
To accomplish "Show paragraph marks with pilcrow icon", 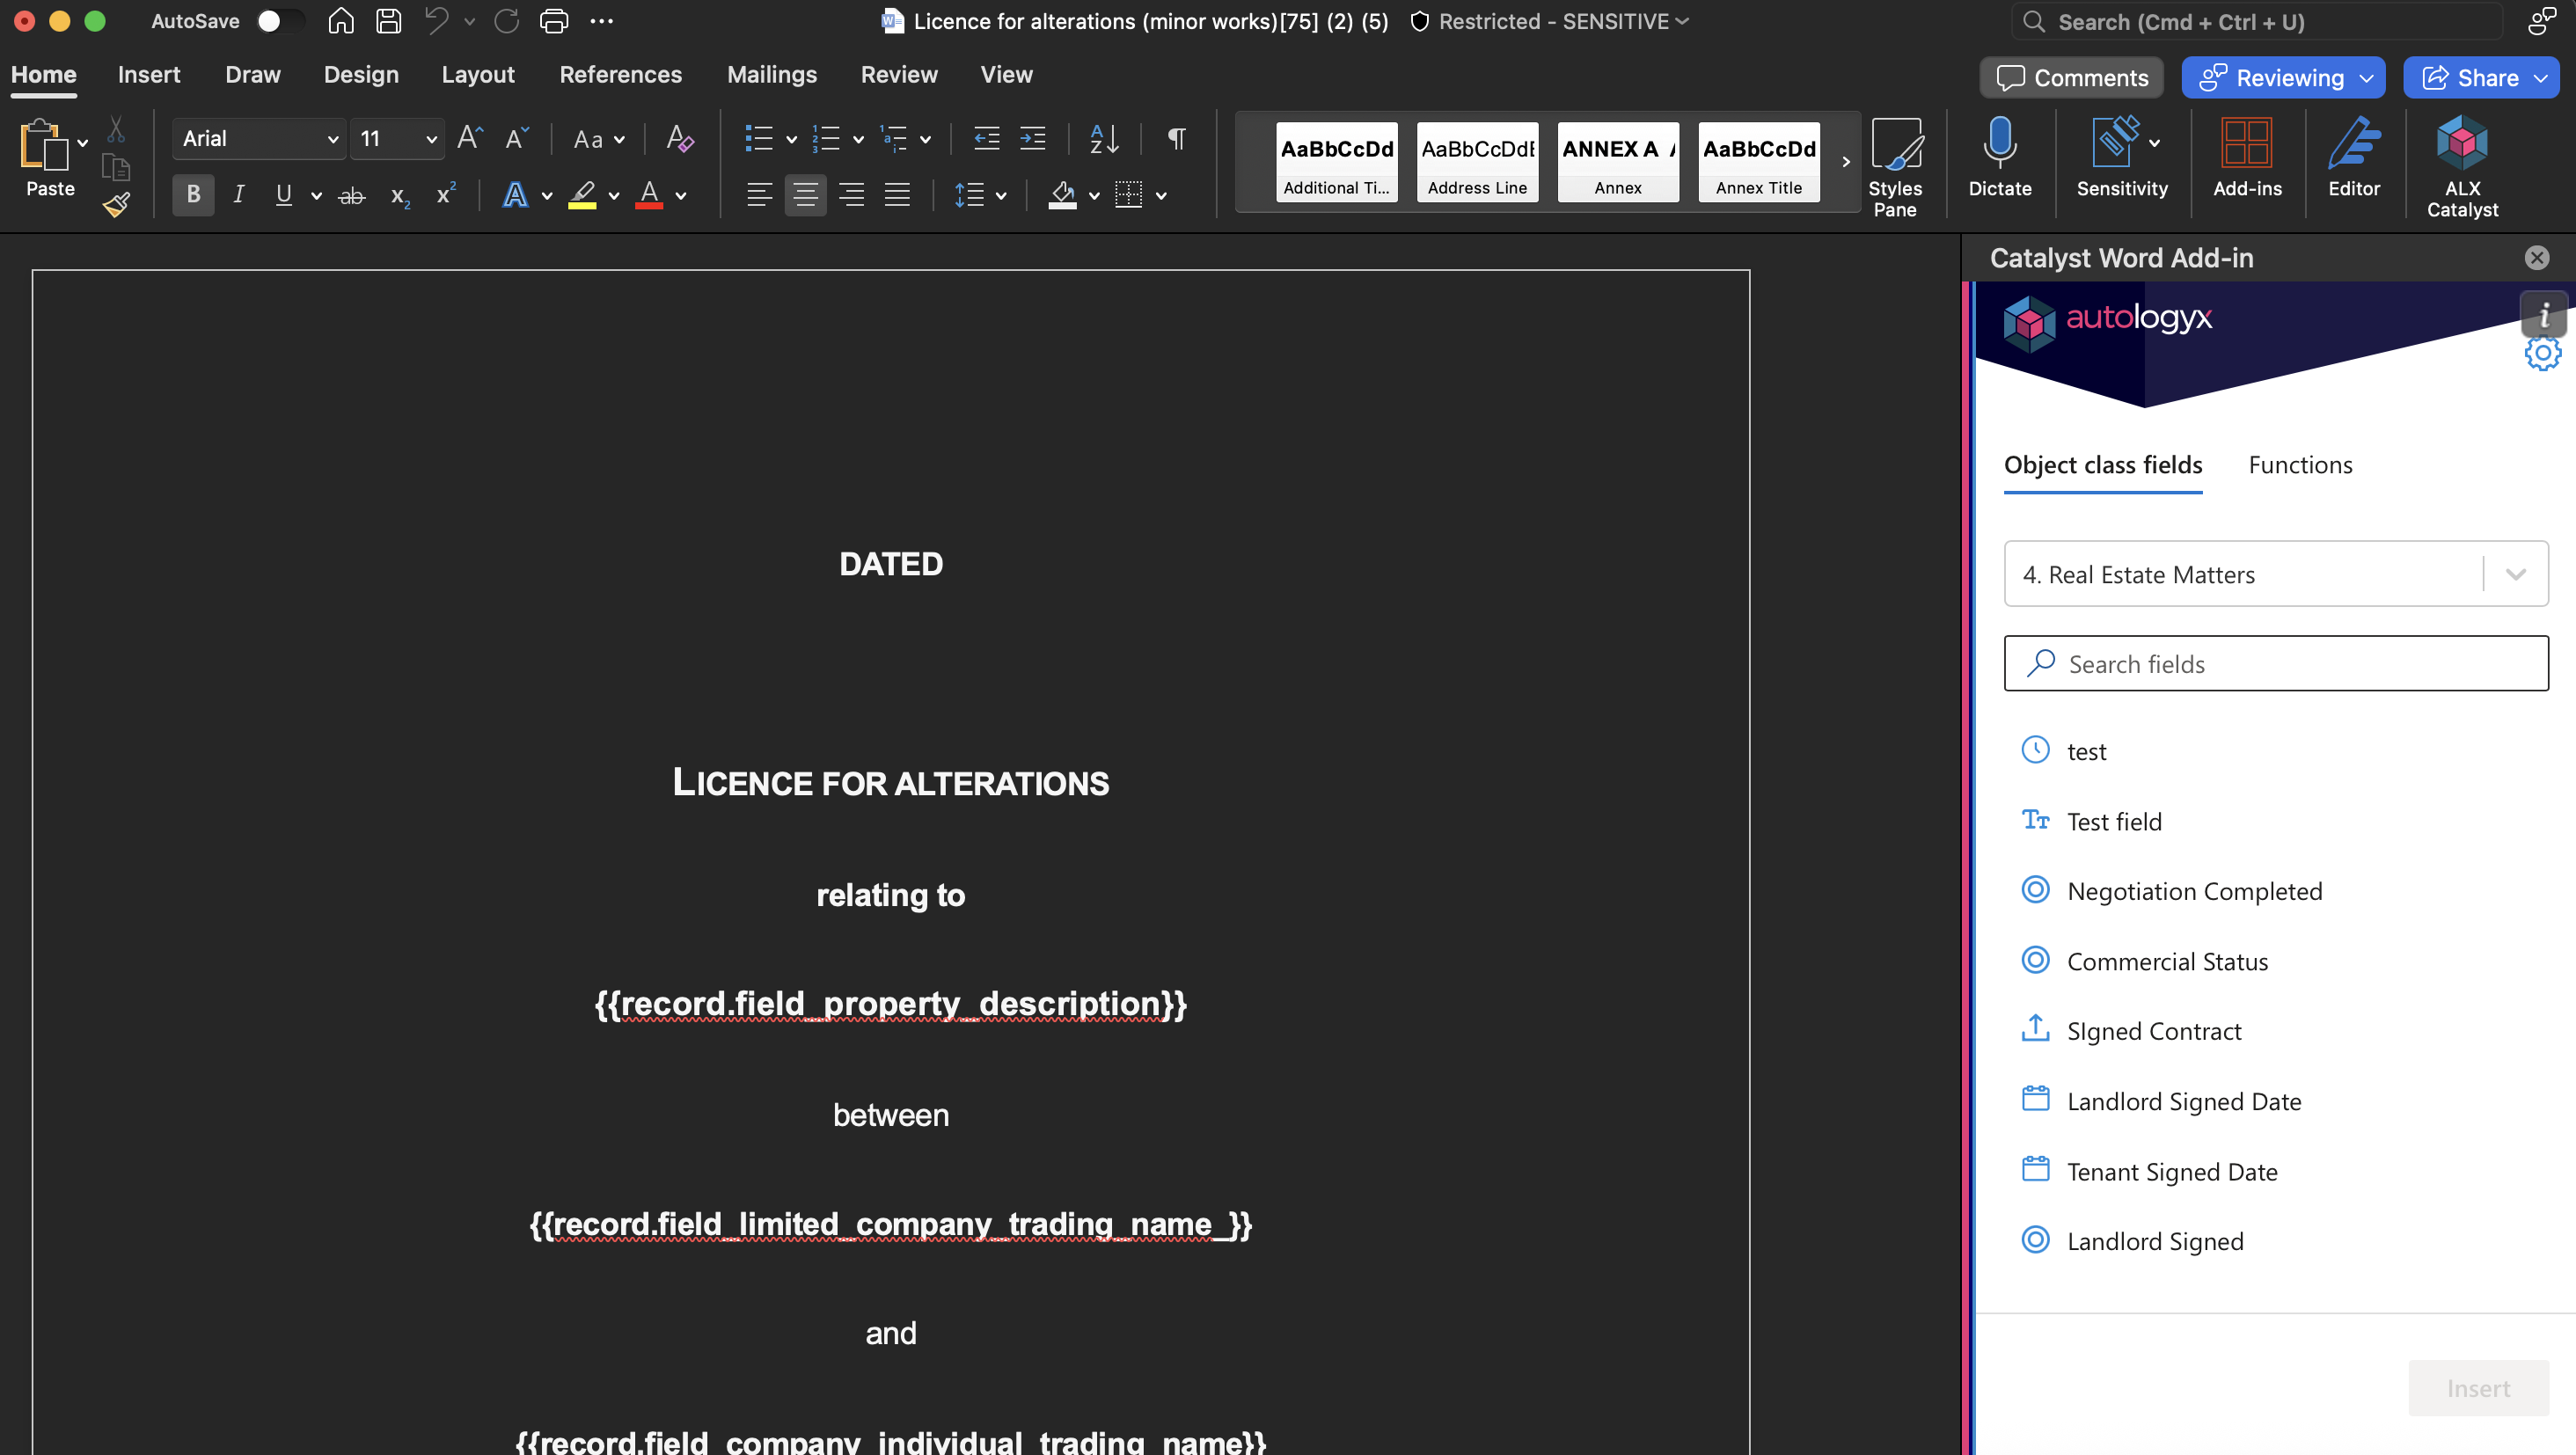I will (1176, 138).
